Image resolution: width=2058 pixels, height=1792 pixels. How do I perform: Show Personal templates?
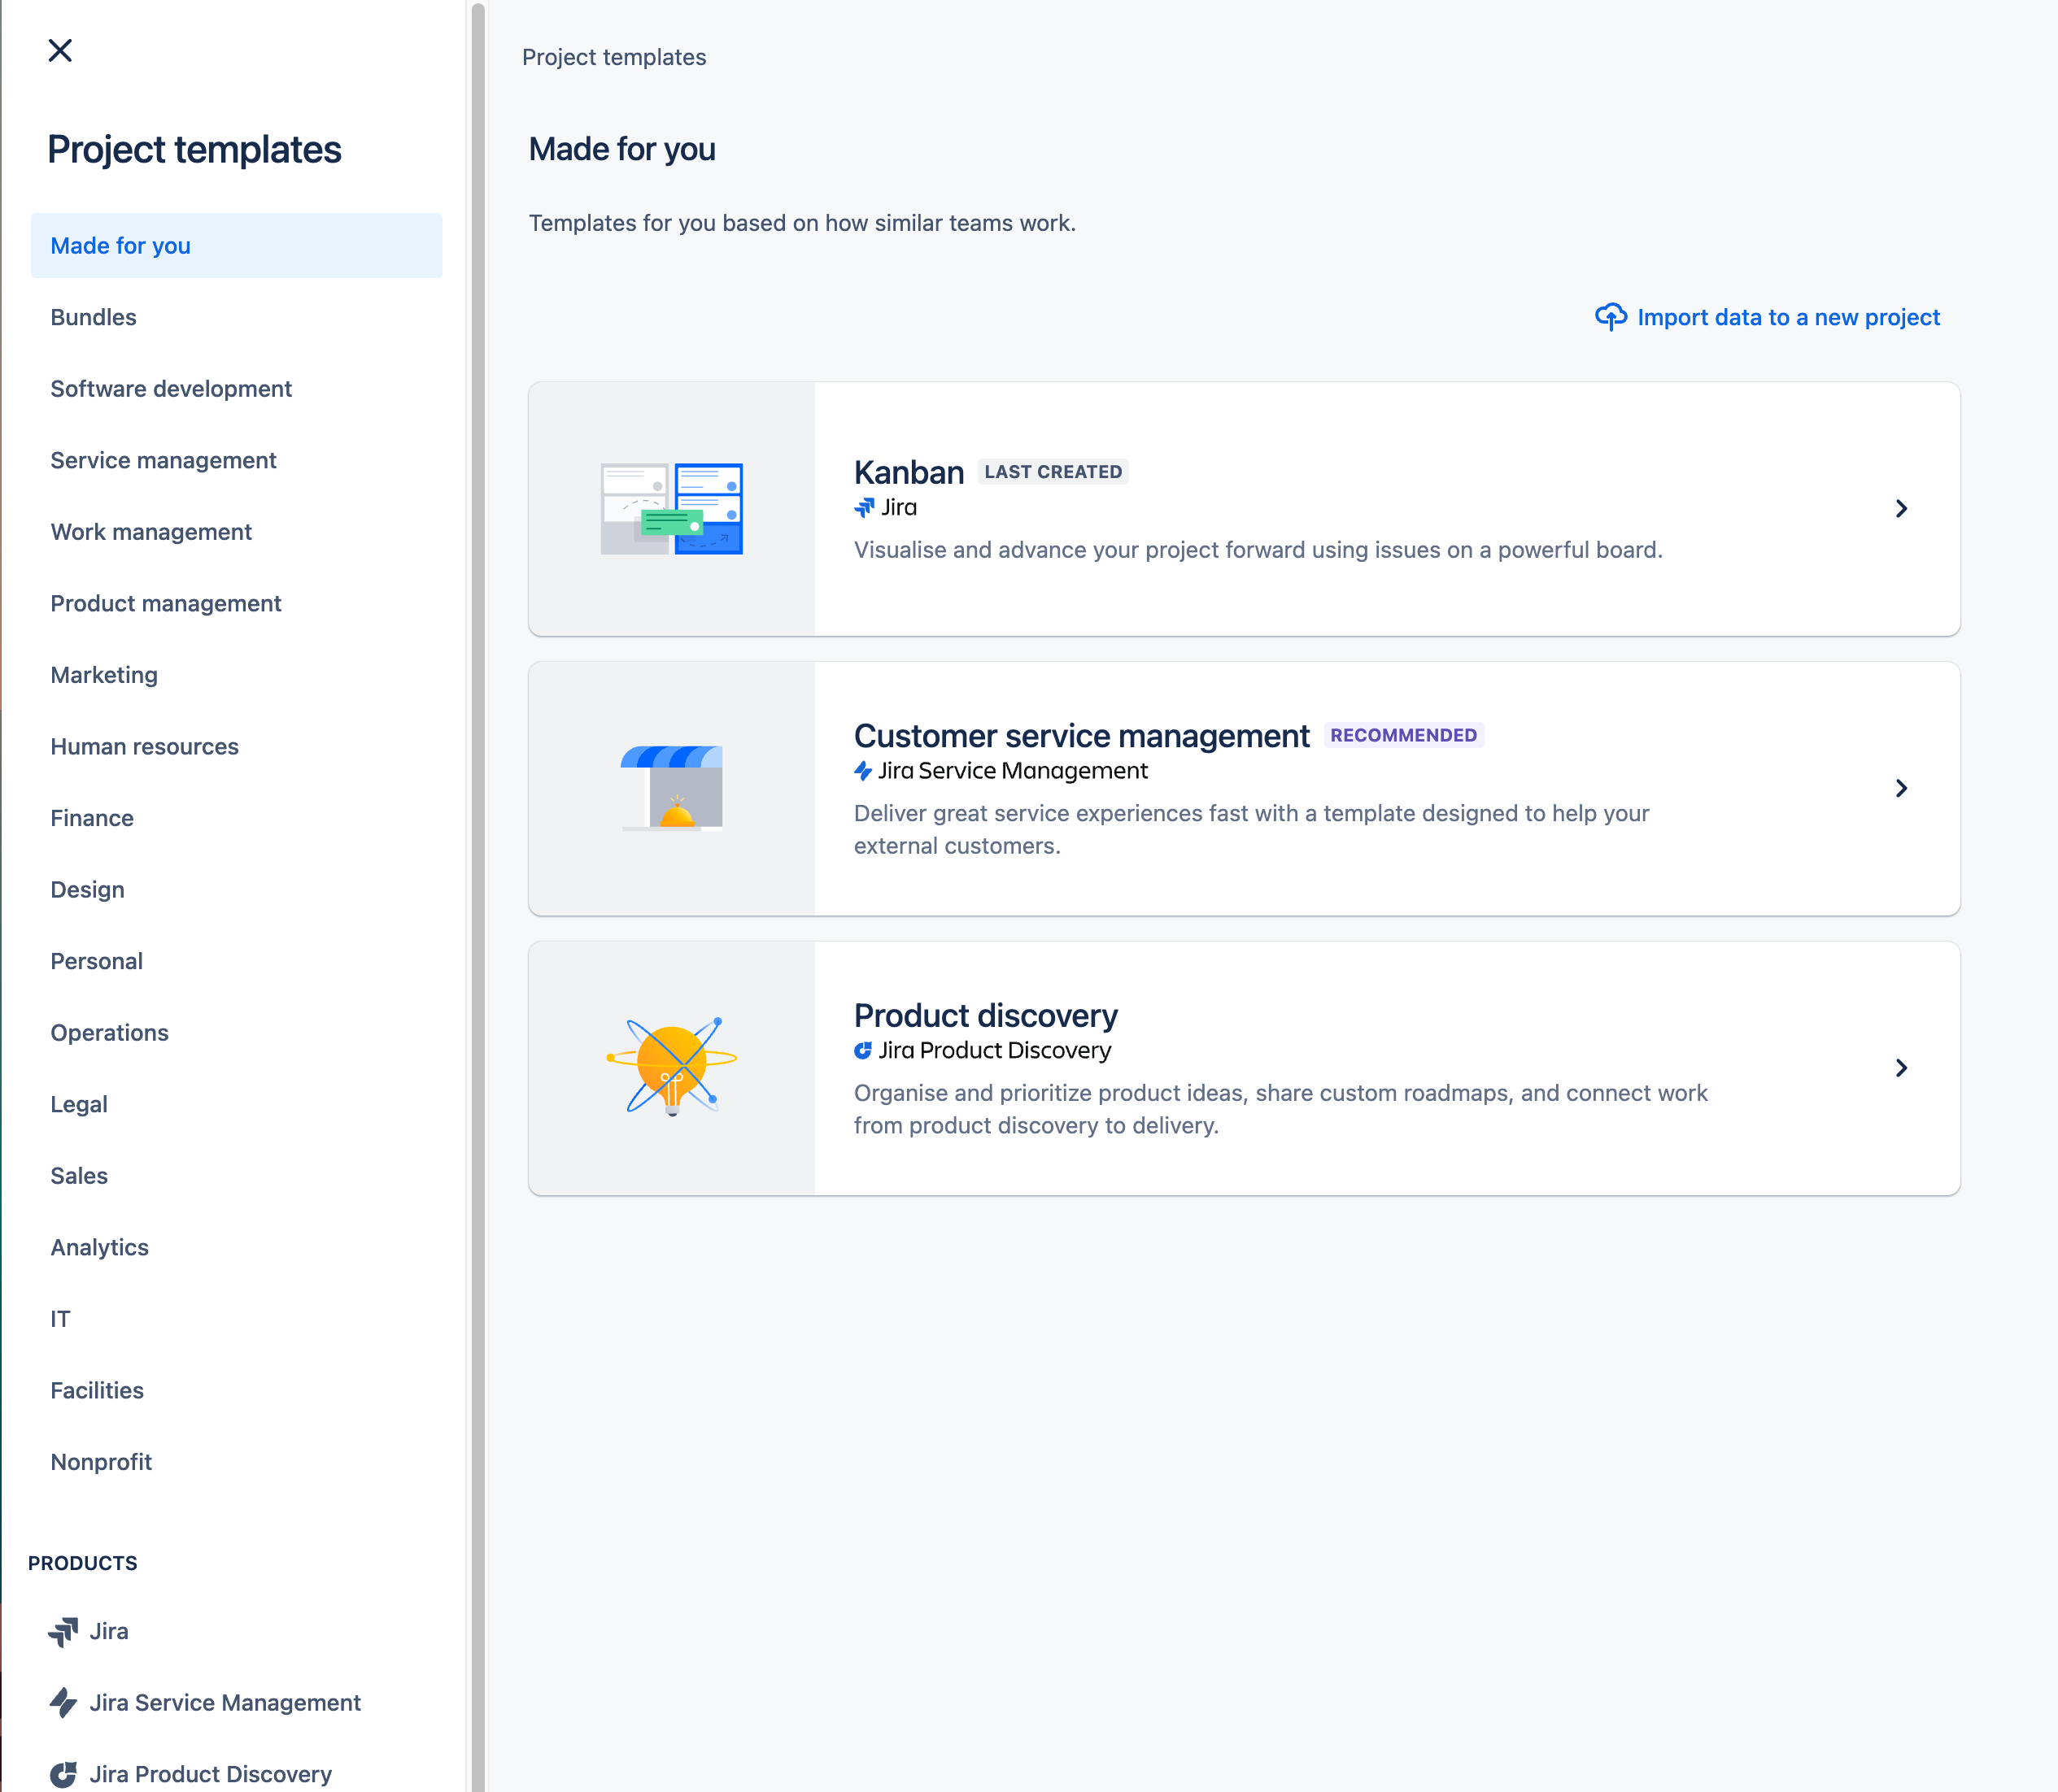point(236,960)
